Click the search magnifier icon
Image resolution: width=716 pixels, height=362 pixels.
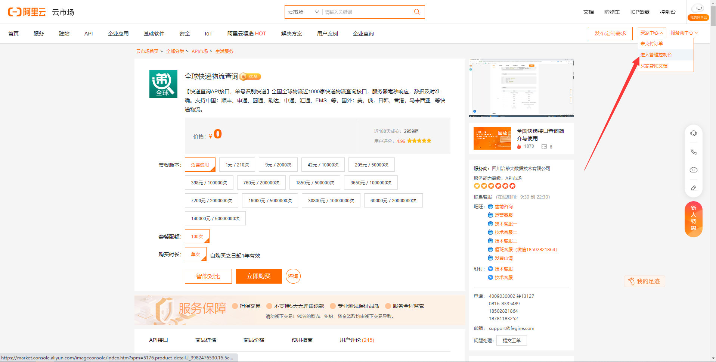(x=417, y=12)
